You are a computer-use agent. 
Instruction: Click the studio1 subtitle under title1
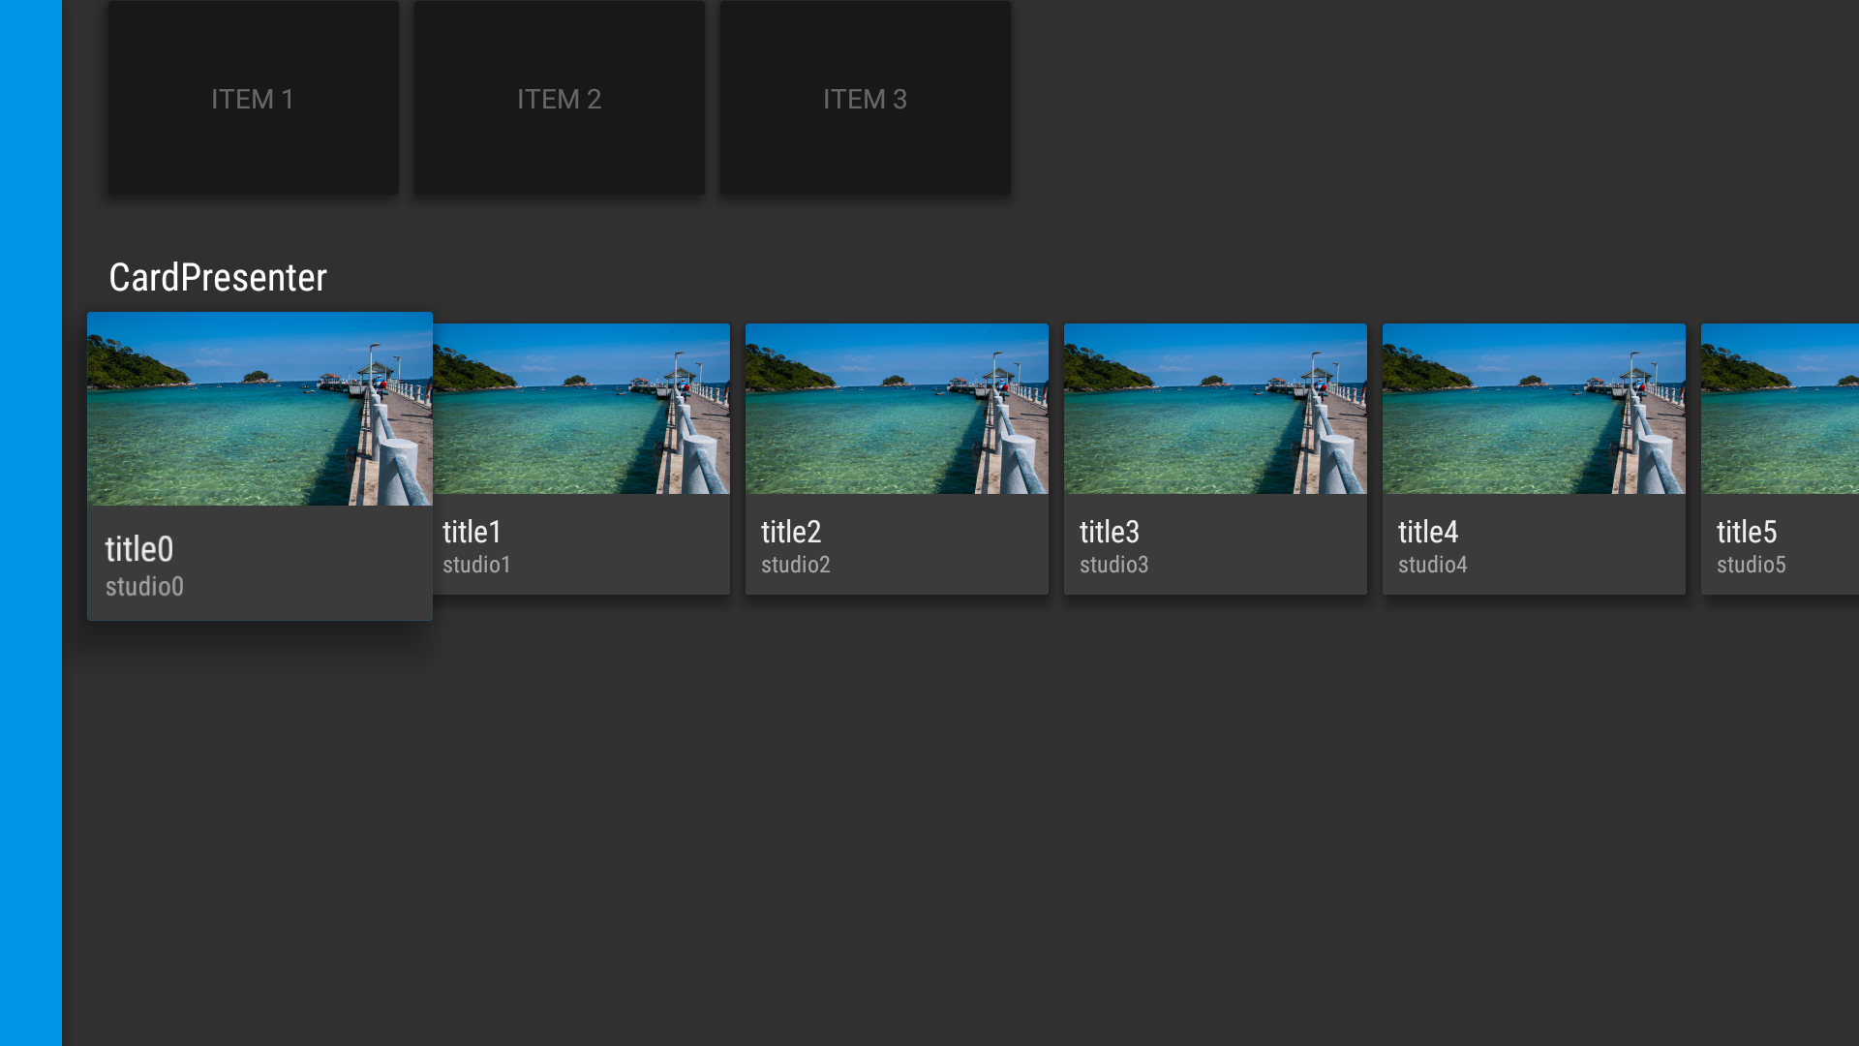click(477, 565)
